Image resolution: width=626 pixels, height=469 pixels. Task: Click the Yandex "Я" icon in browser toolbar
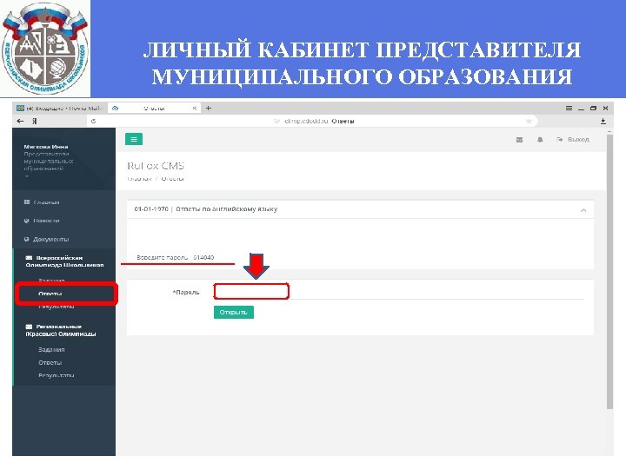(x=35, y=121)
